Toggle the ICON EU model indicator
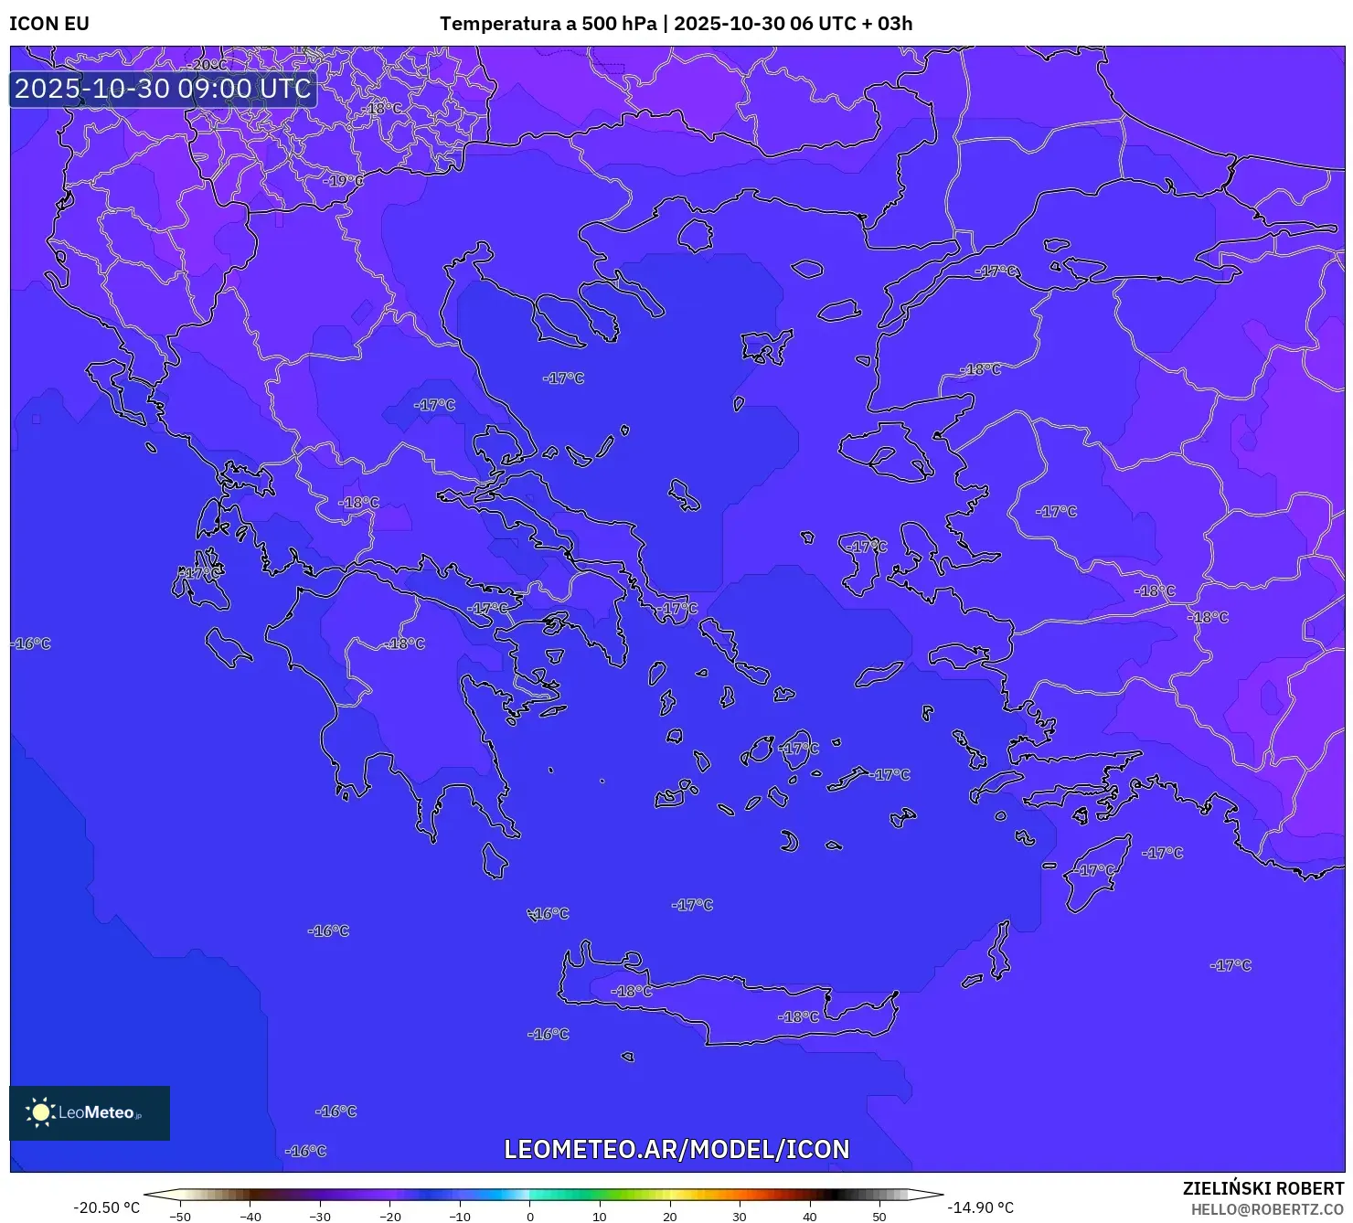The image size is (1353, 1223). pos(48,24)
